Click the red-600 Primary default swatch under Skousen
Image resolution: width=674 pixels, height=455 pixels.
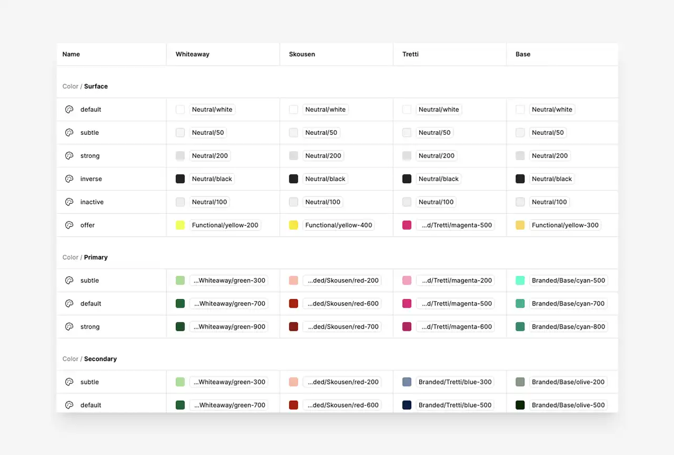pos(293,304)
